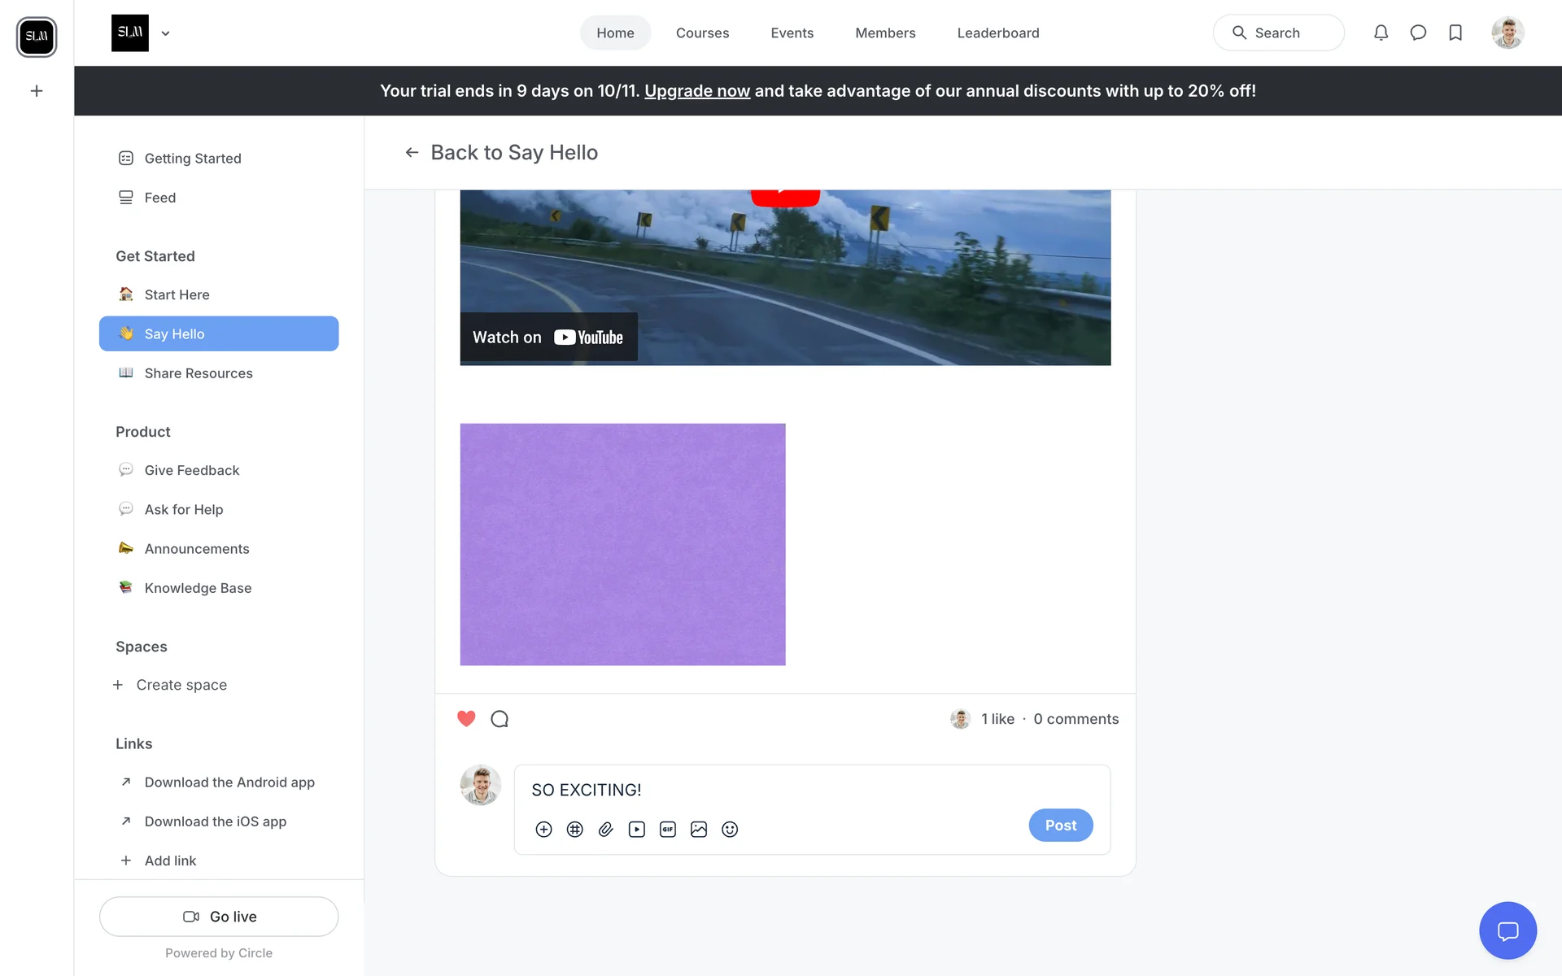
Task: Open bookmarks icon in header
Action: coord(1455,33)
